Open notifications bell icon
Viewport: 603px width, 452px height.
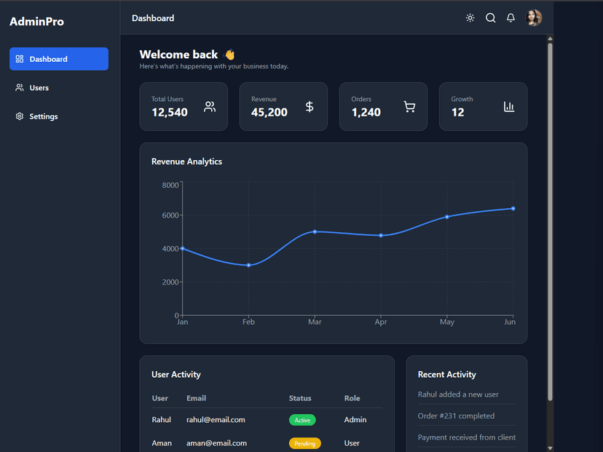pyautogui.click(x=511, y=18)
